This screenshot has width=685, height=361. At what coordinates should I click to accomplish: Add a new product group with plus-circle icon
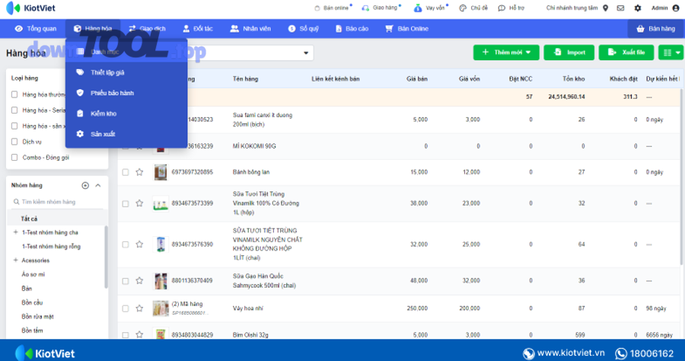(85, 185)
